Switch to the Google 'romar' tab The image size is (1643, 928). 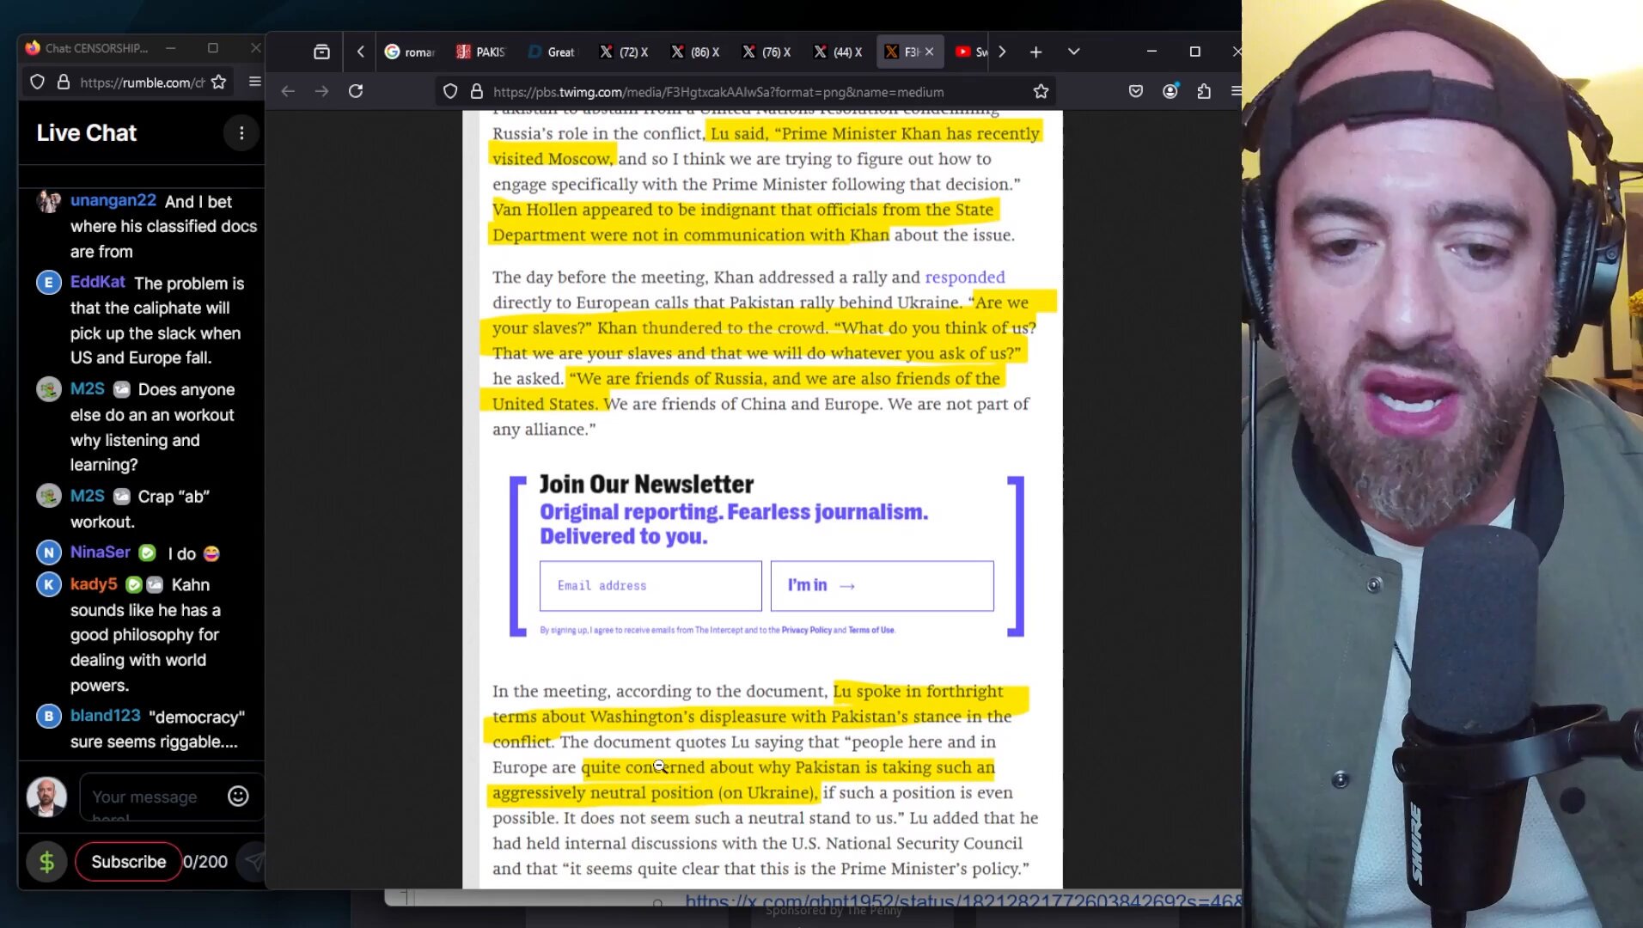click(410, 52)
